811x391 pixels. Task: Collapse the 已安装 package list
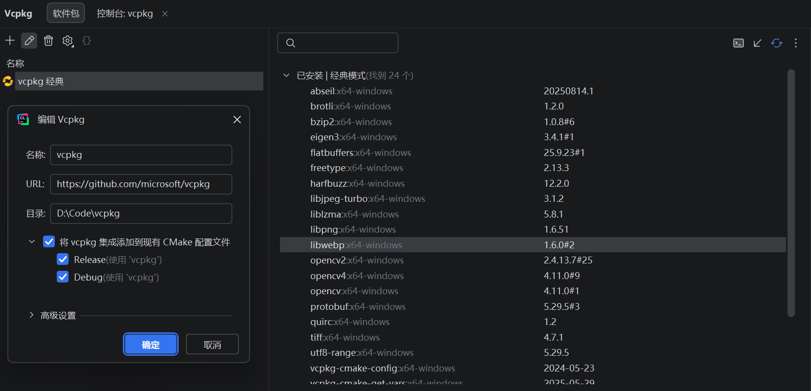286,75
